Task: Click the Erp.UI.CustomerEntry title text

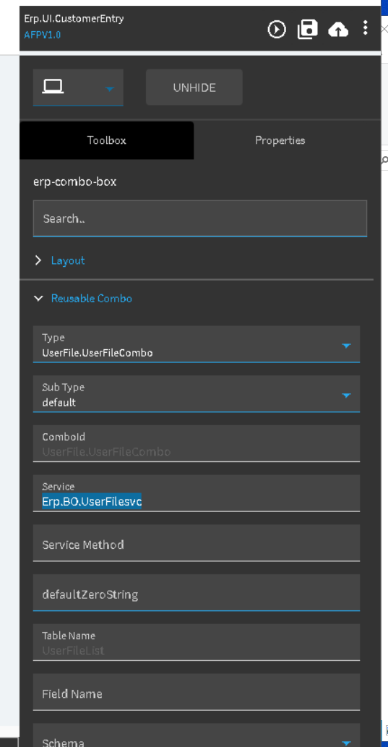Action: click(74, 19)
